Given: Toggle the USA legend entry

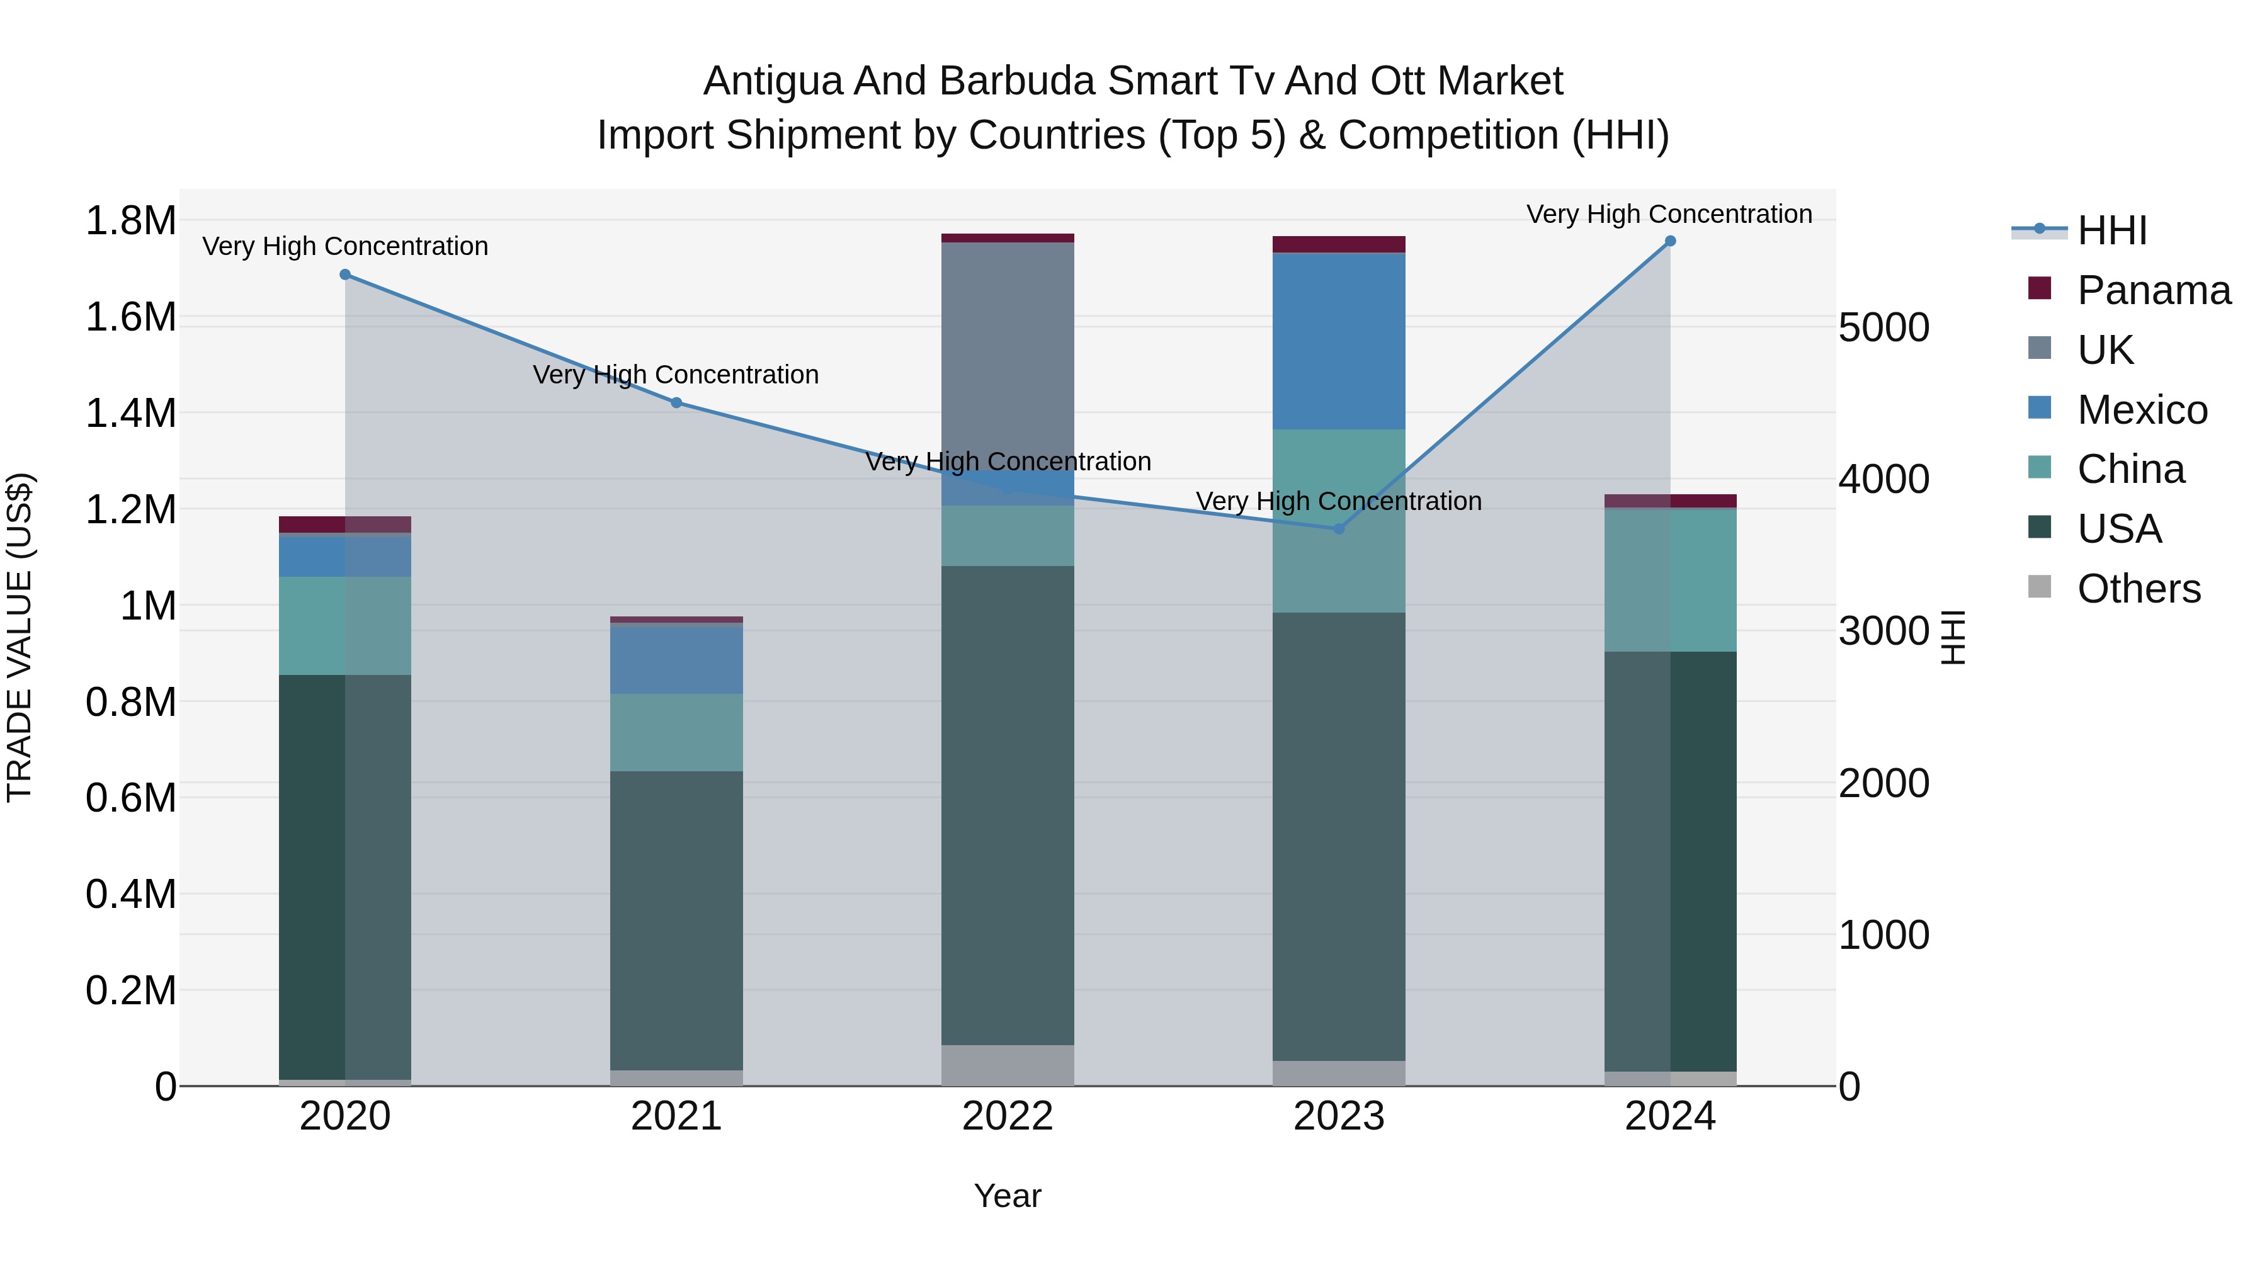Looking at the screenshot, I should pos(2094,529).
